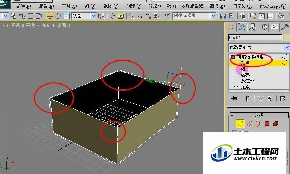Click Remove Modifier trash can icon
This screenshot has height=174, width=290.
(270, 99)
